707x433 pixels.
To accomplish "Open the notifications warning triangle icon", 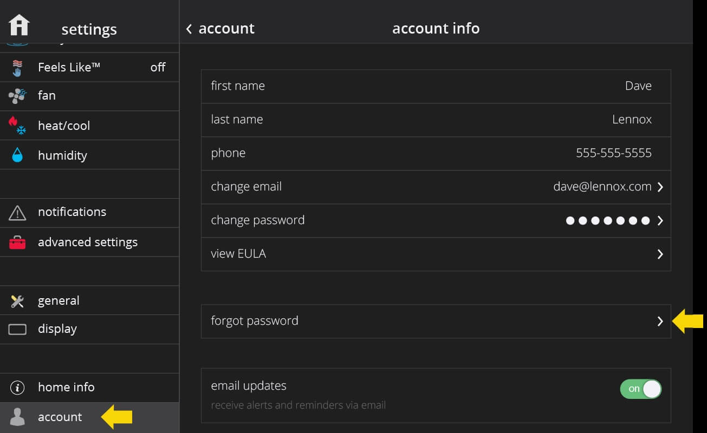I will pyautogui.click(x=17, y=213).
